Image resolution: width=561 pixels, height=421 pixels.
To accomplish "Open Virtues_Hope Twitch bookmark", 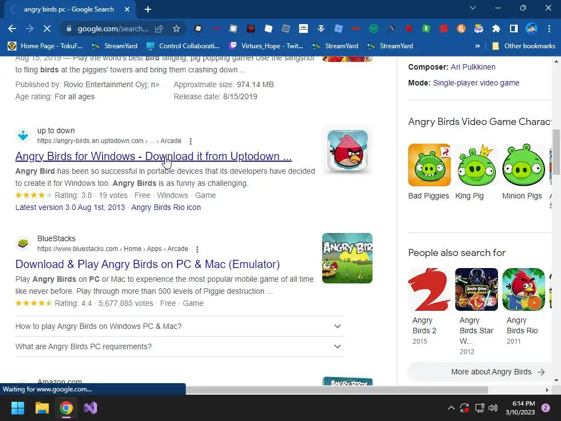I will 267,46.
